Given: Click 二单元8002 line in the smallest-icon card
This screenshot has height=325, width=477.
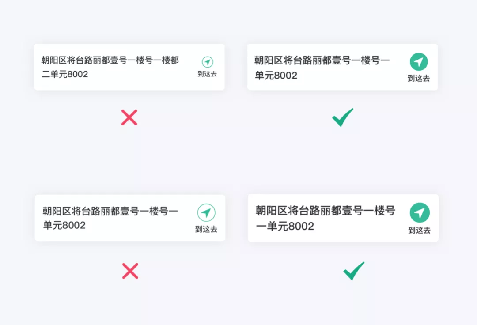Looking at the screenshot, I should pyautogui.click(x=64, y=74).
